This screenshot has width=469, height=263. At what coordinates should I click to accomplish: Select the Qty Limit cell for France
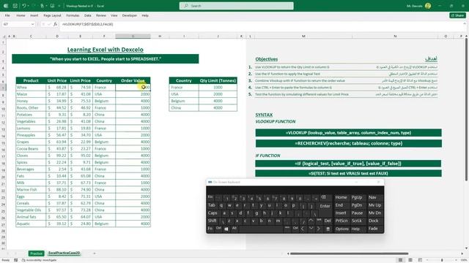click(218, 88)
